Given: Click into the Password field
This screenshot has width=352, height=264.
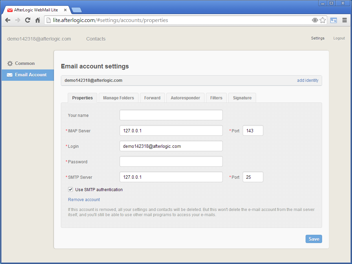Looking at the screenshot, I should pos(171,162).
